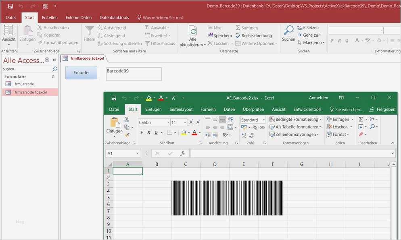Collapse the Formulare group in Access pane
401x240 pixels.
coord(53,77)
